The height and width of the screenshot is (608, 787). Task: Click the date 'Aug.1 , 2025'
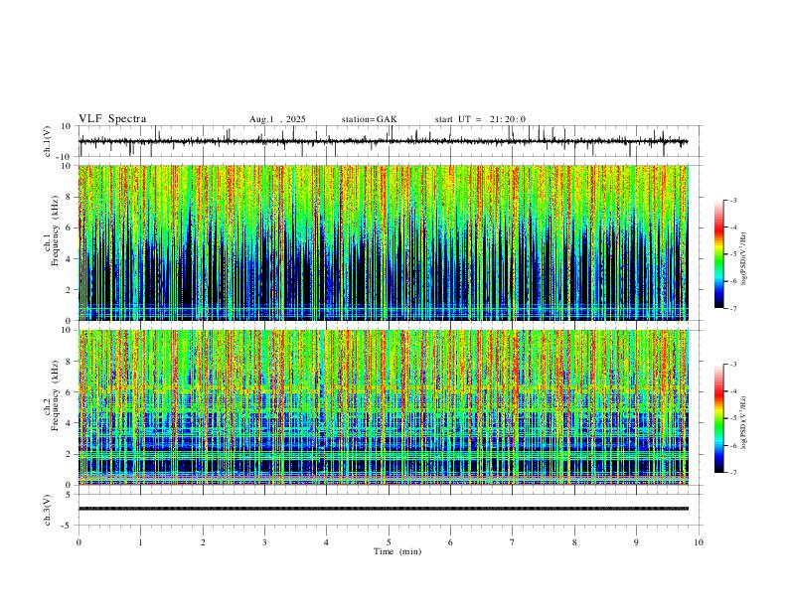(x=277, y=119)
